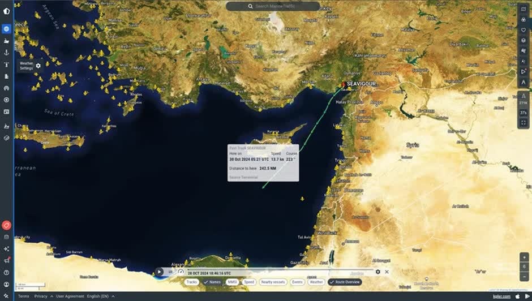Open playback settings gear on timeline
This screenshot has height=301, width=532.
click(378, 272)
